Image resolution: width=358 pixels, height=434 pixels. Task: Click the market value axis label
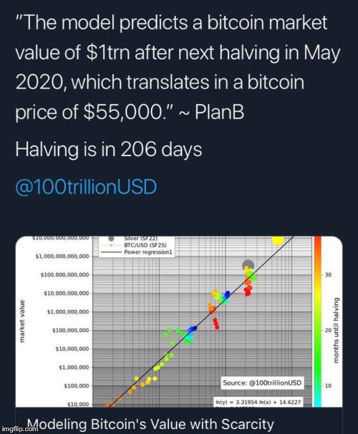pyautogui.click(x=22, y=321)
